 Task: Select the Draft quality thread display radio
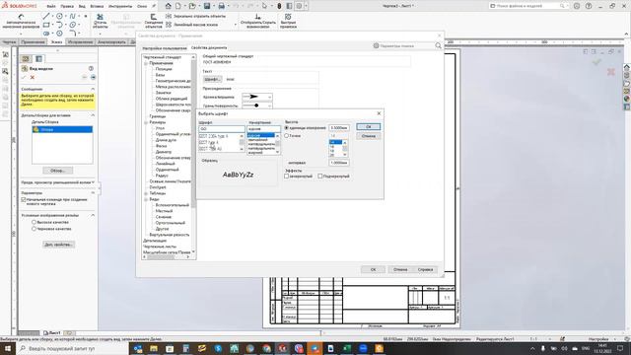[34, 229]
